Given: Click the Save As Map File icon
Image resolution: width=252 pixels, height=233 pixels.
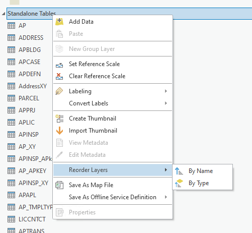Looking at the screenshot, I should (59, 185).
